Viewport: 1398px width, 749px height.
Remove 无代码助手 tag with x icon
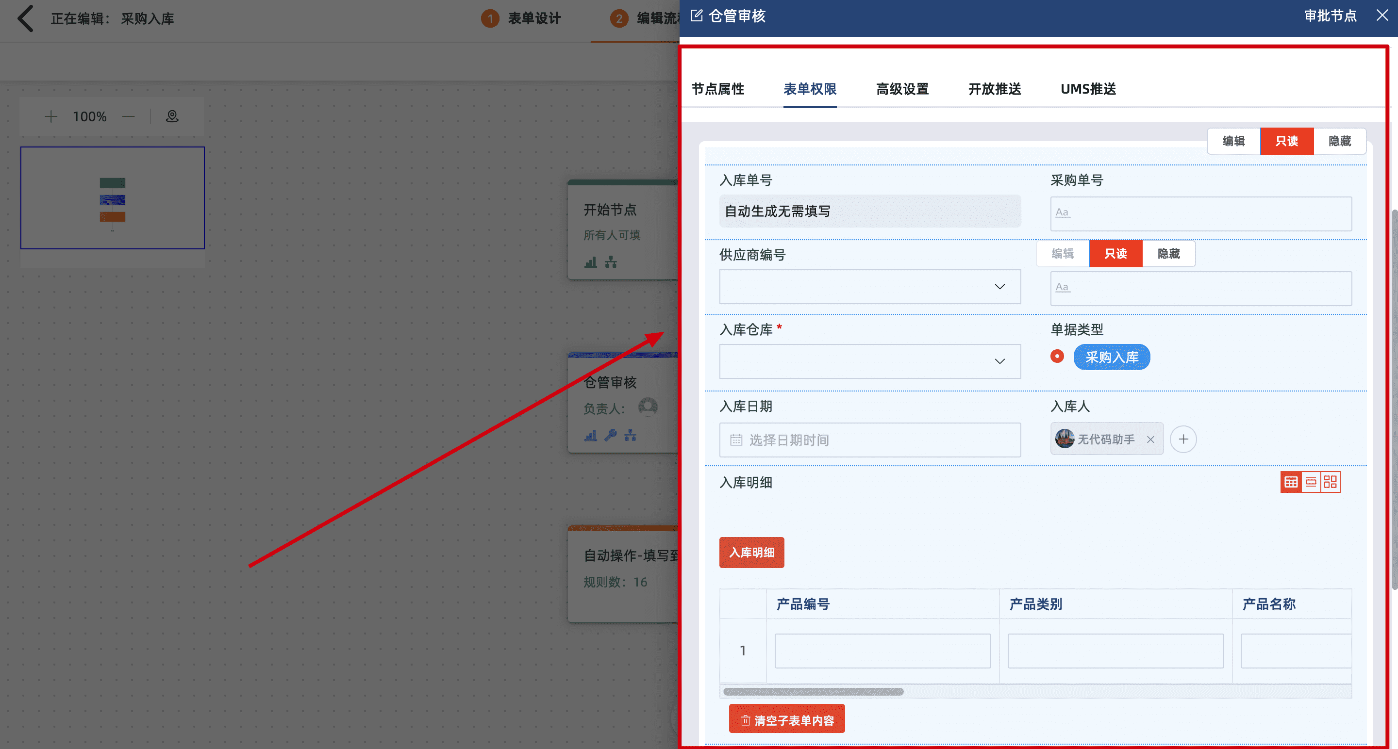pyautogui.click(x=1150, y=440)
